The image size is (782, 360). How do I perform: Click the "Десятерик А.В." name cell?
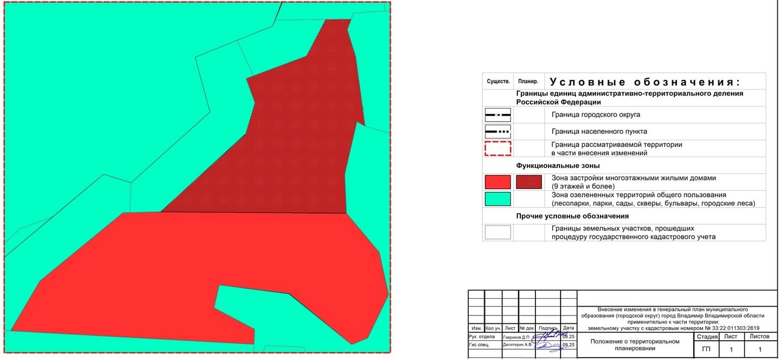click(x=518, y=346)
